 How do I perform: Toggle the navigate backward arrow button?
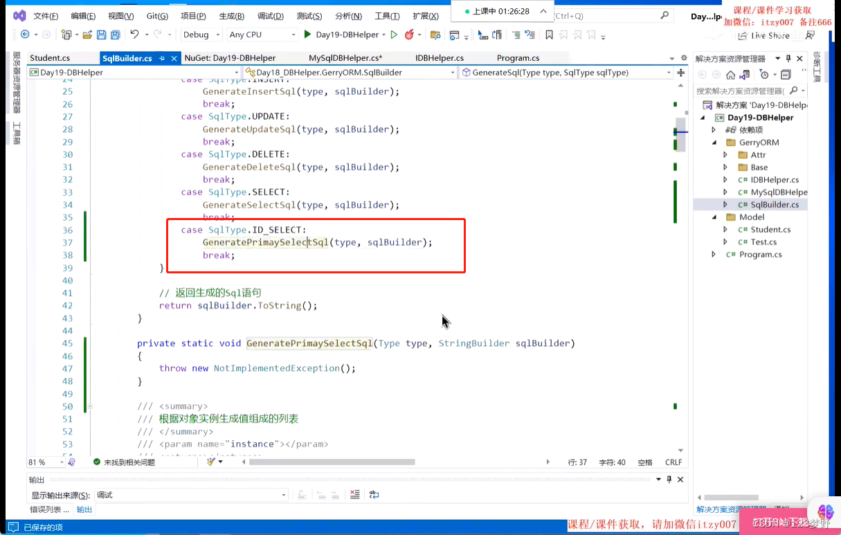25,35
